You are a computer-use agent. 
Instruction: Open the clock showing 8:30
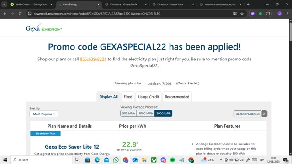(273, 160)
